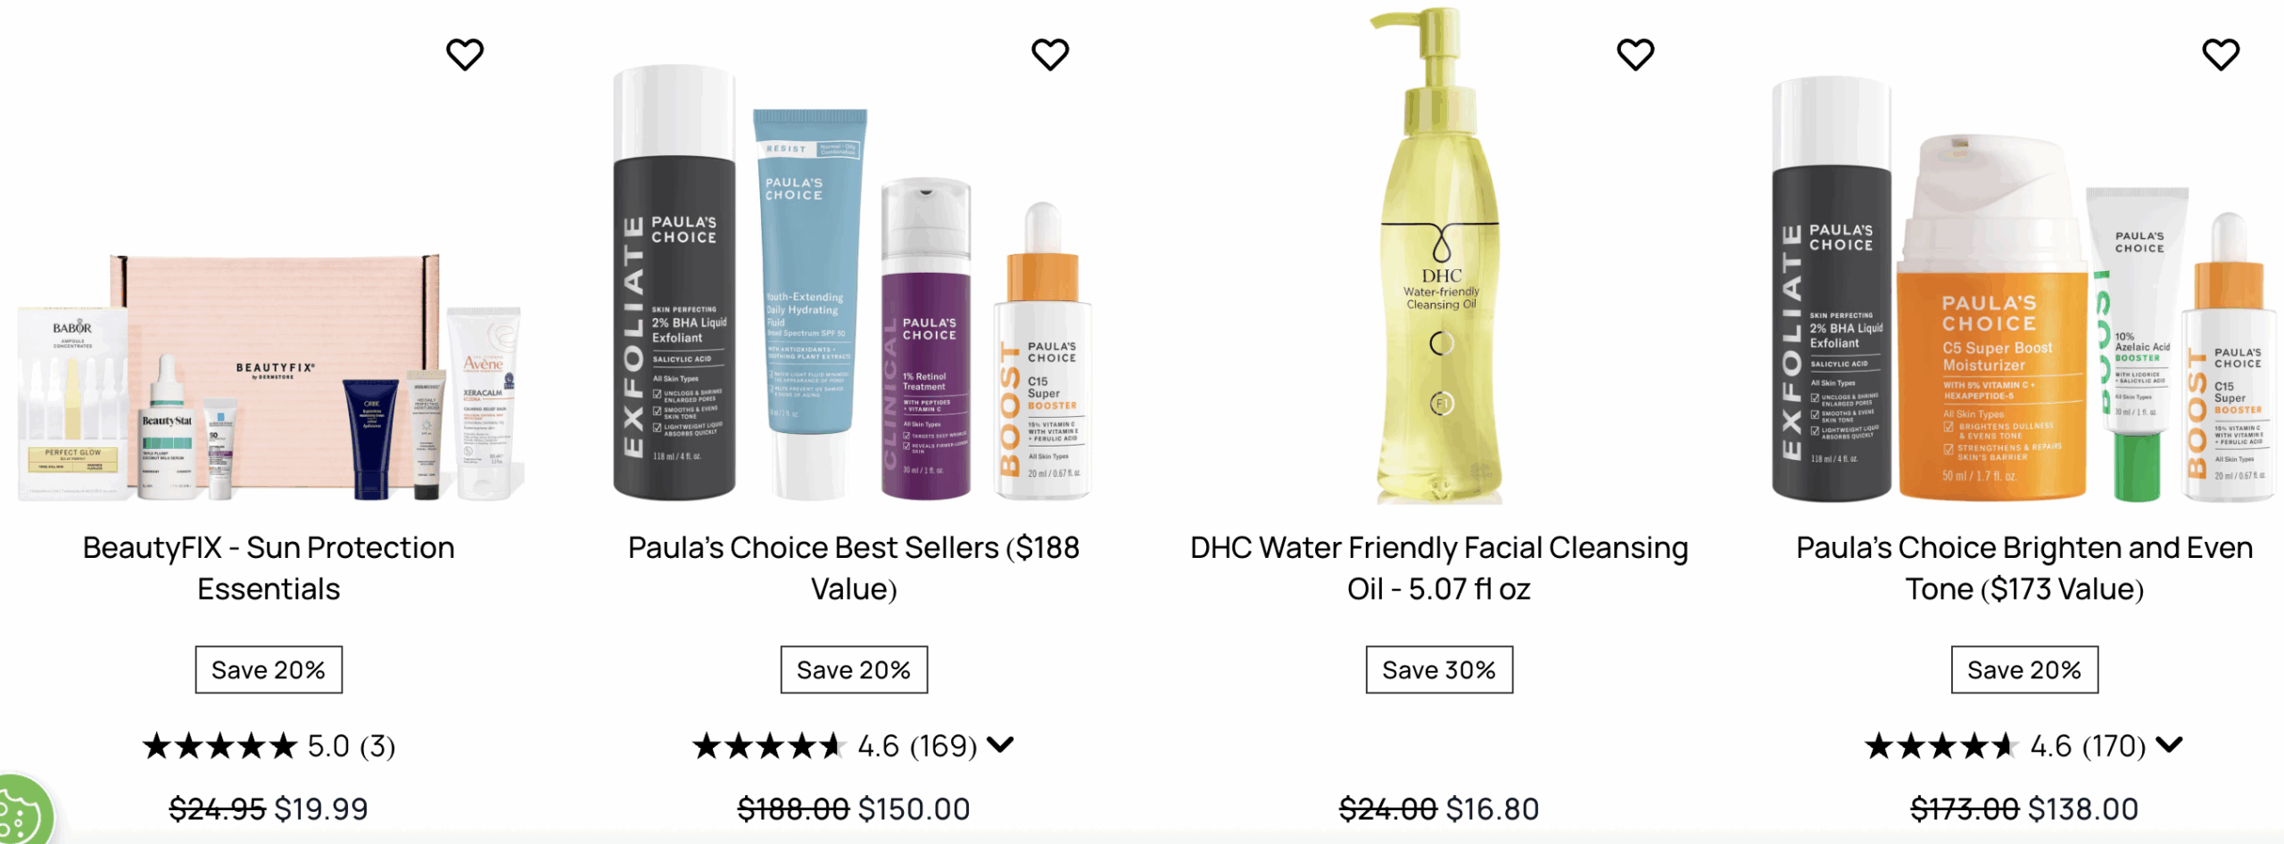Open DHC Water Friendly Facial Cleansing Oil link
2284x844 pixels.
[x=1439, y=568]
